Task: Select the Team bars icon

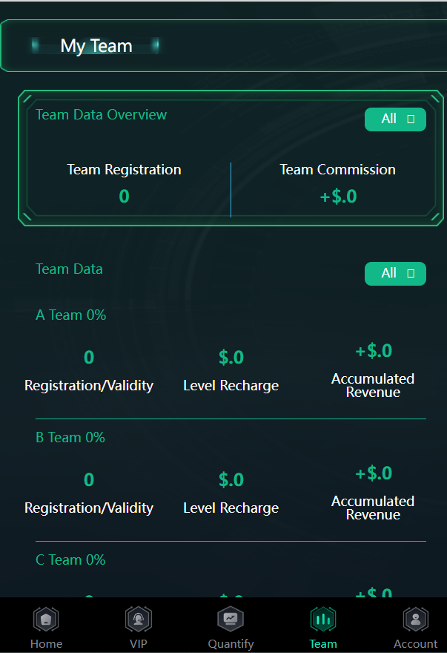Action: click(323, 619)
